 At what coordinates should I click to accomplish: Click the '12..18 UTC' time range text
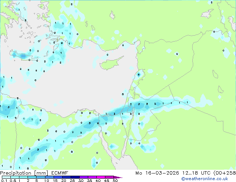196,173
